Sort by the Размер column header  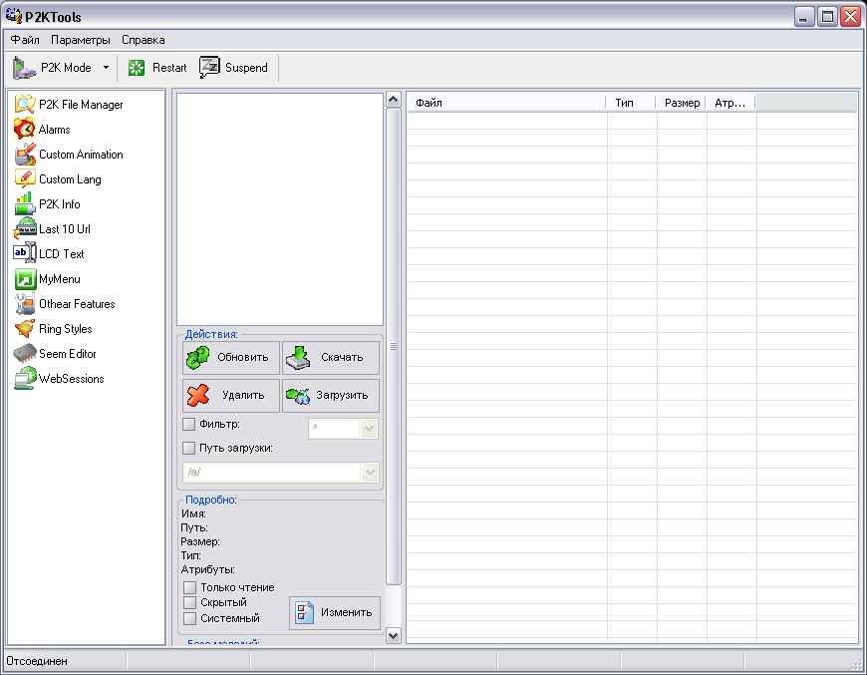tap(681, 103)
